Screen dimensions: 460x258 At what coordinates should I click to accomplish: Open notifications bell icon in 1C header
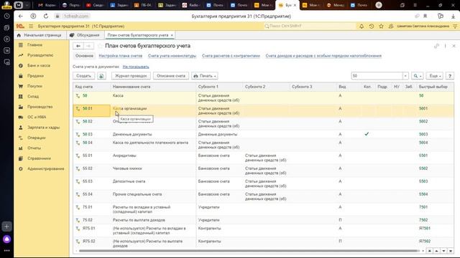pos(362,27)
